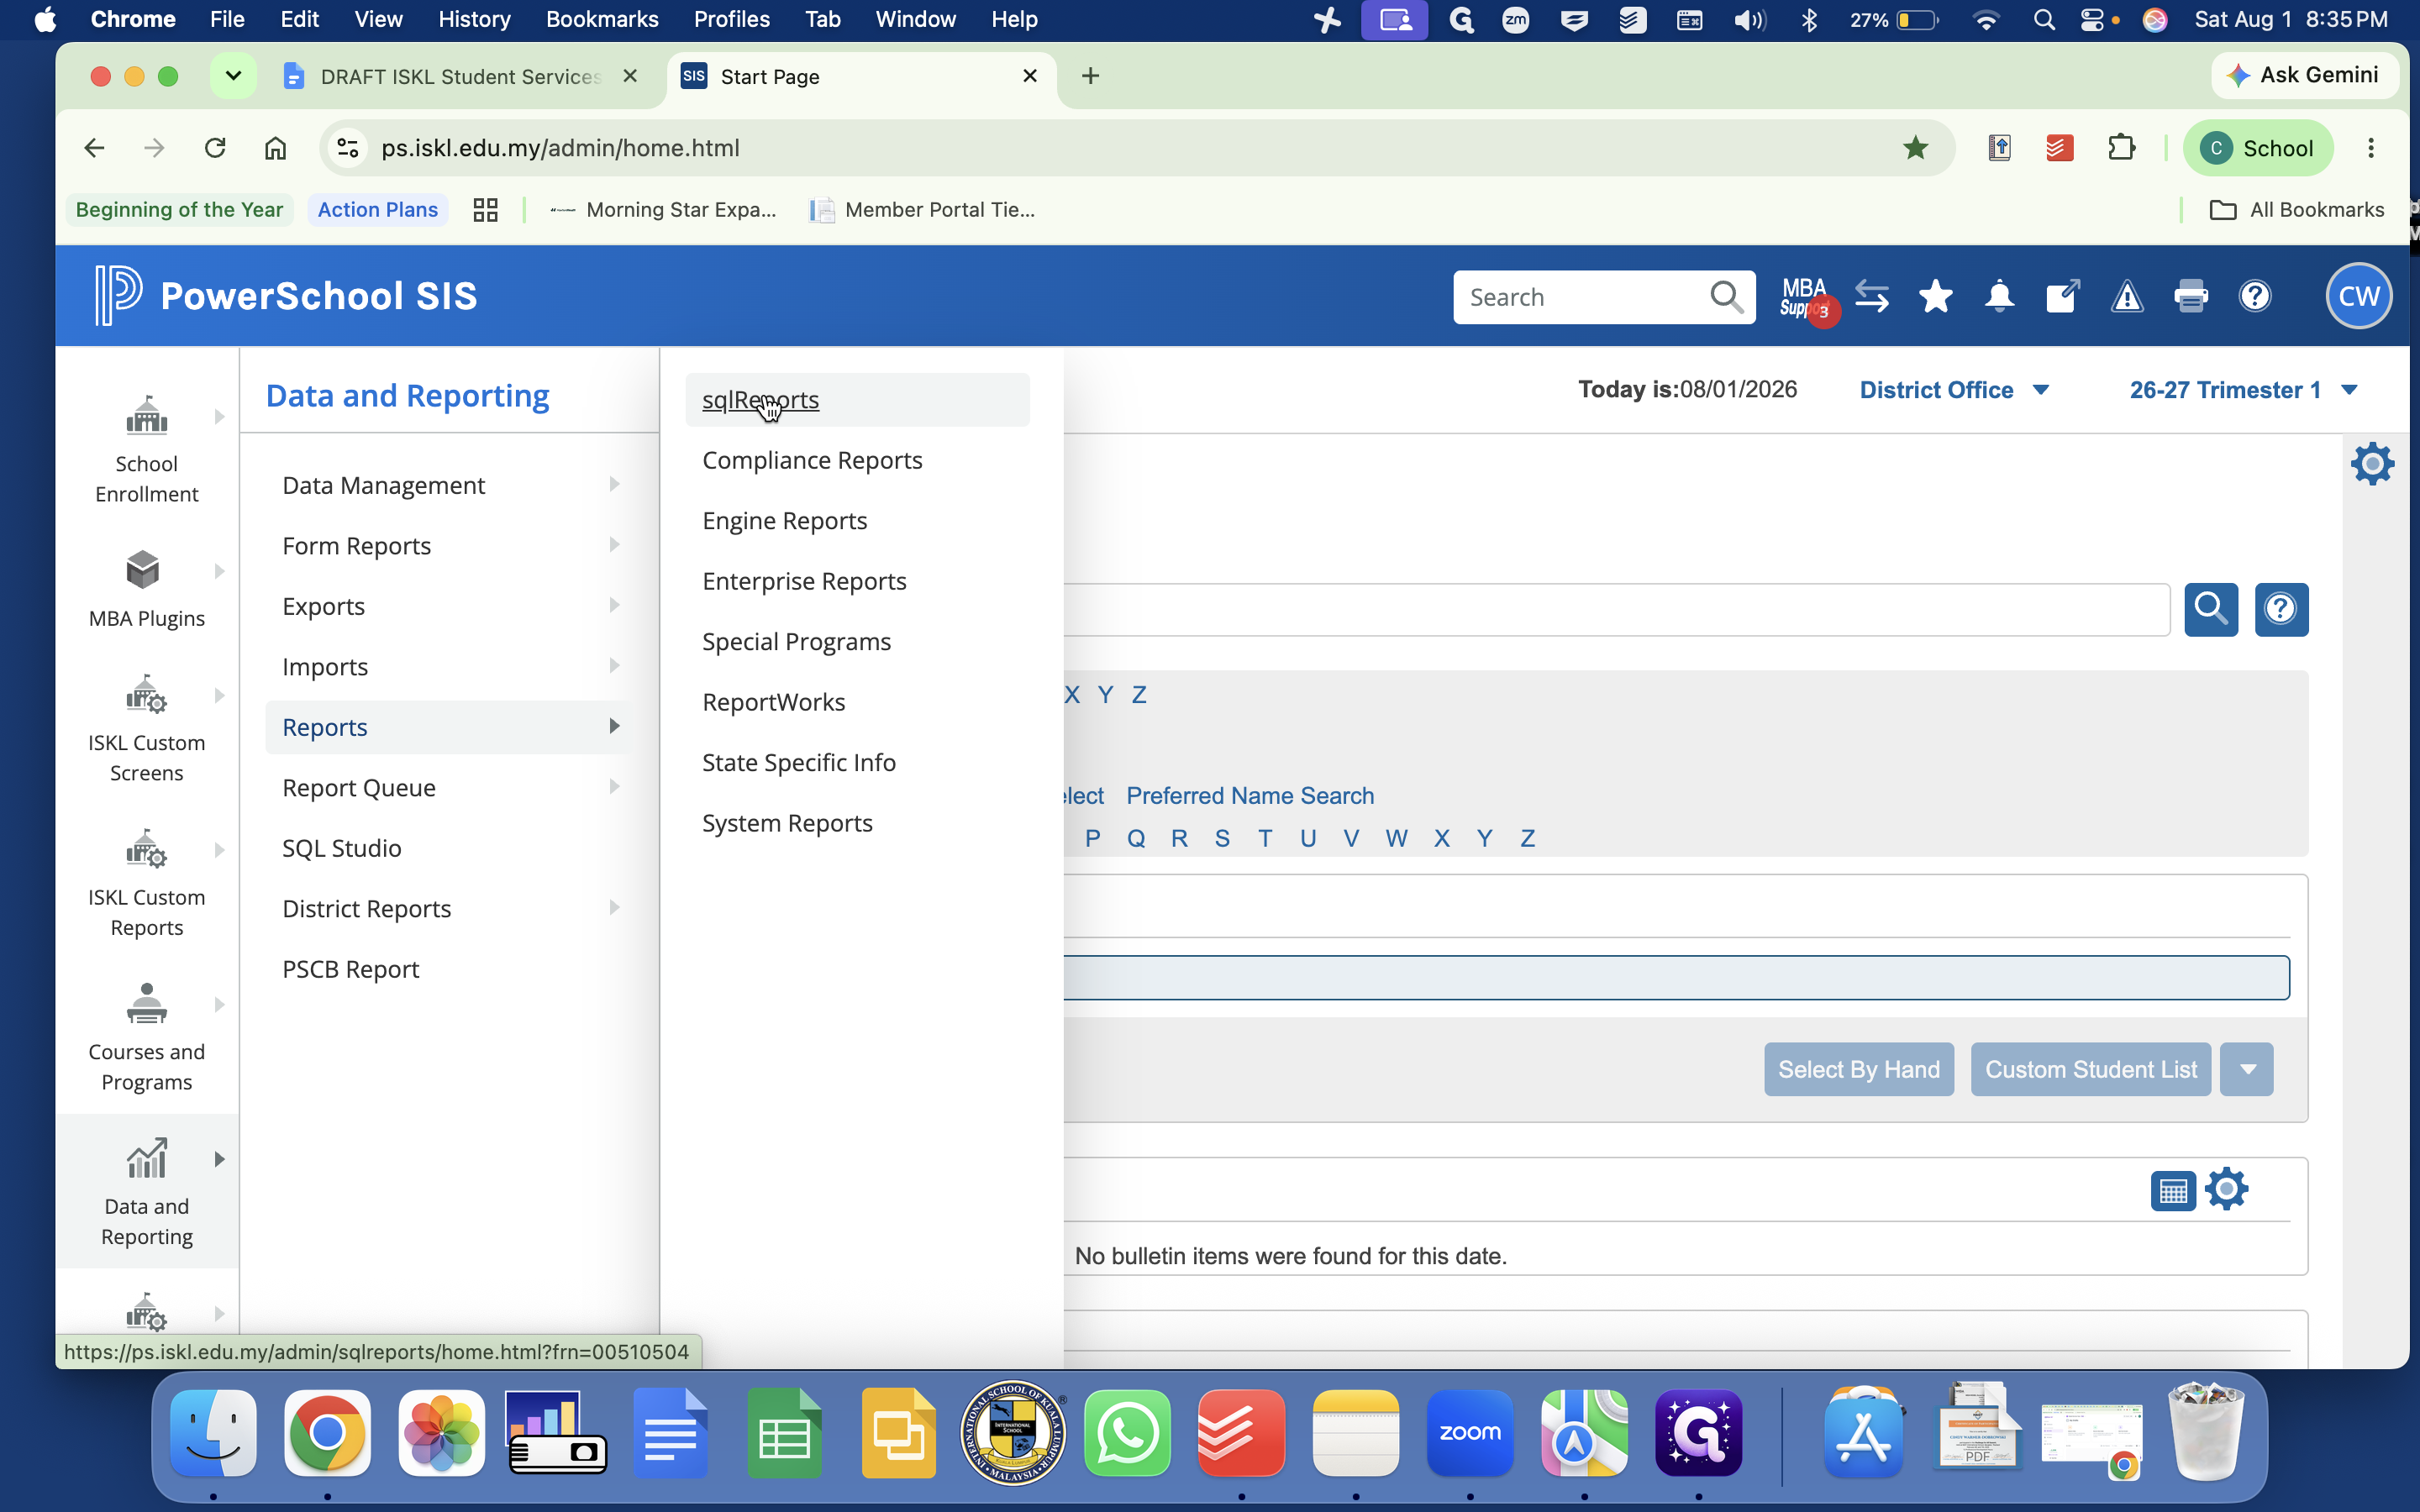Expand Report Queue submenu
Image resolution: width=2420 pixels, height=1512 pixels.
(450, 788)
